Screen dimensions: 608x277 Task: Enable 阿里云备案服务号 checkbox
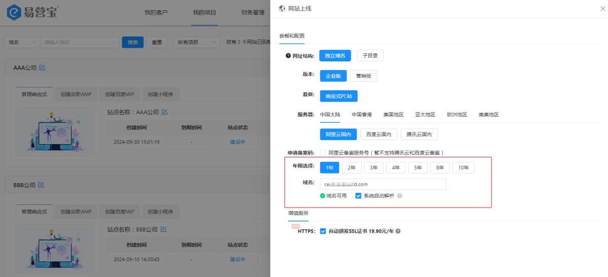(x=323, y=153)
